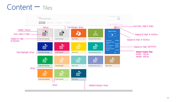Click the iRoadmap logo
This screenshot has height=102, width=183.
44,18
